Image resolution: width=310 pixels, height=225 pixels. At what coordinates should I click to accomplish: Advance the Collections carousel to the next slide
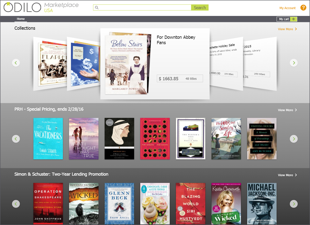(x=294, y=63)
